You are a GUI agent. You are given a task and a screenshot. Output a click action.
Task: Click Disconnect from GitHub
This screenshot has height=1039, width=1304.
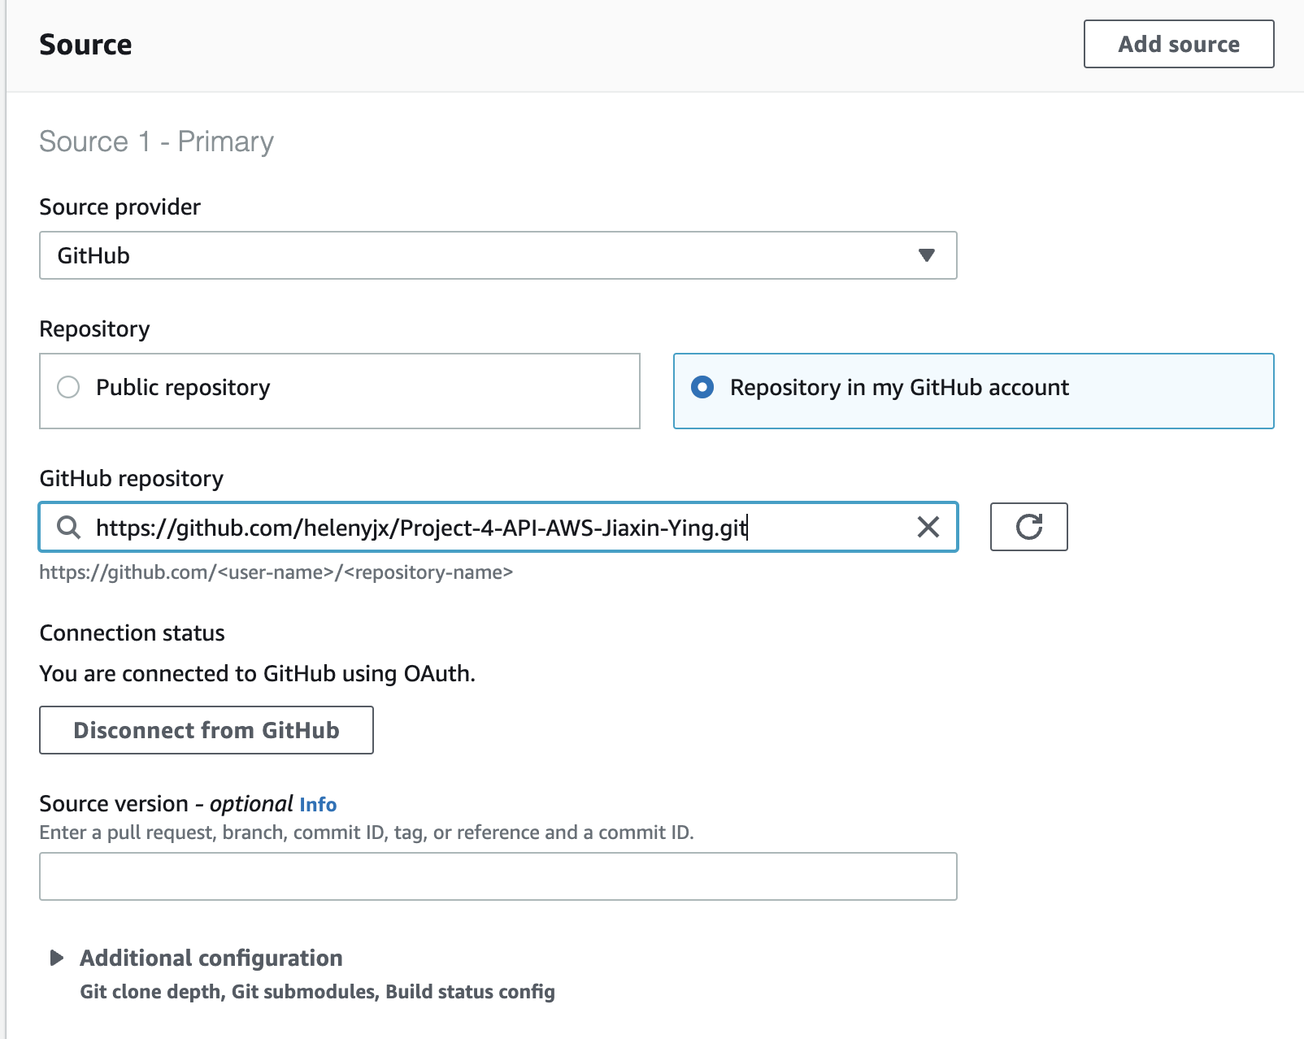pos(206,730)
